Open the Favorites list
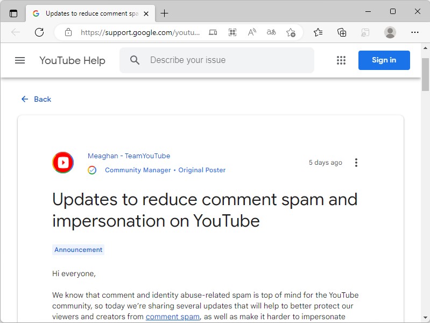The image size is (430, 323). click(x=318, y=32)
